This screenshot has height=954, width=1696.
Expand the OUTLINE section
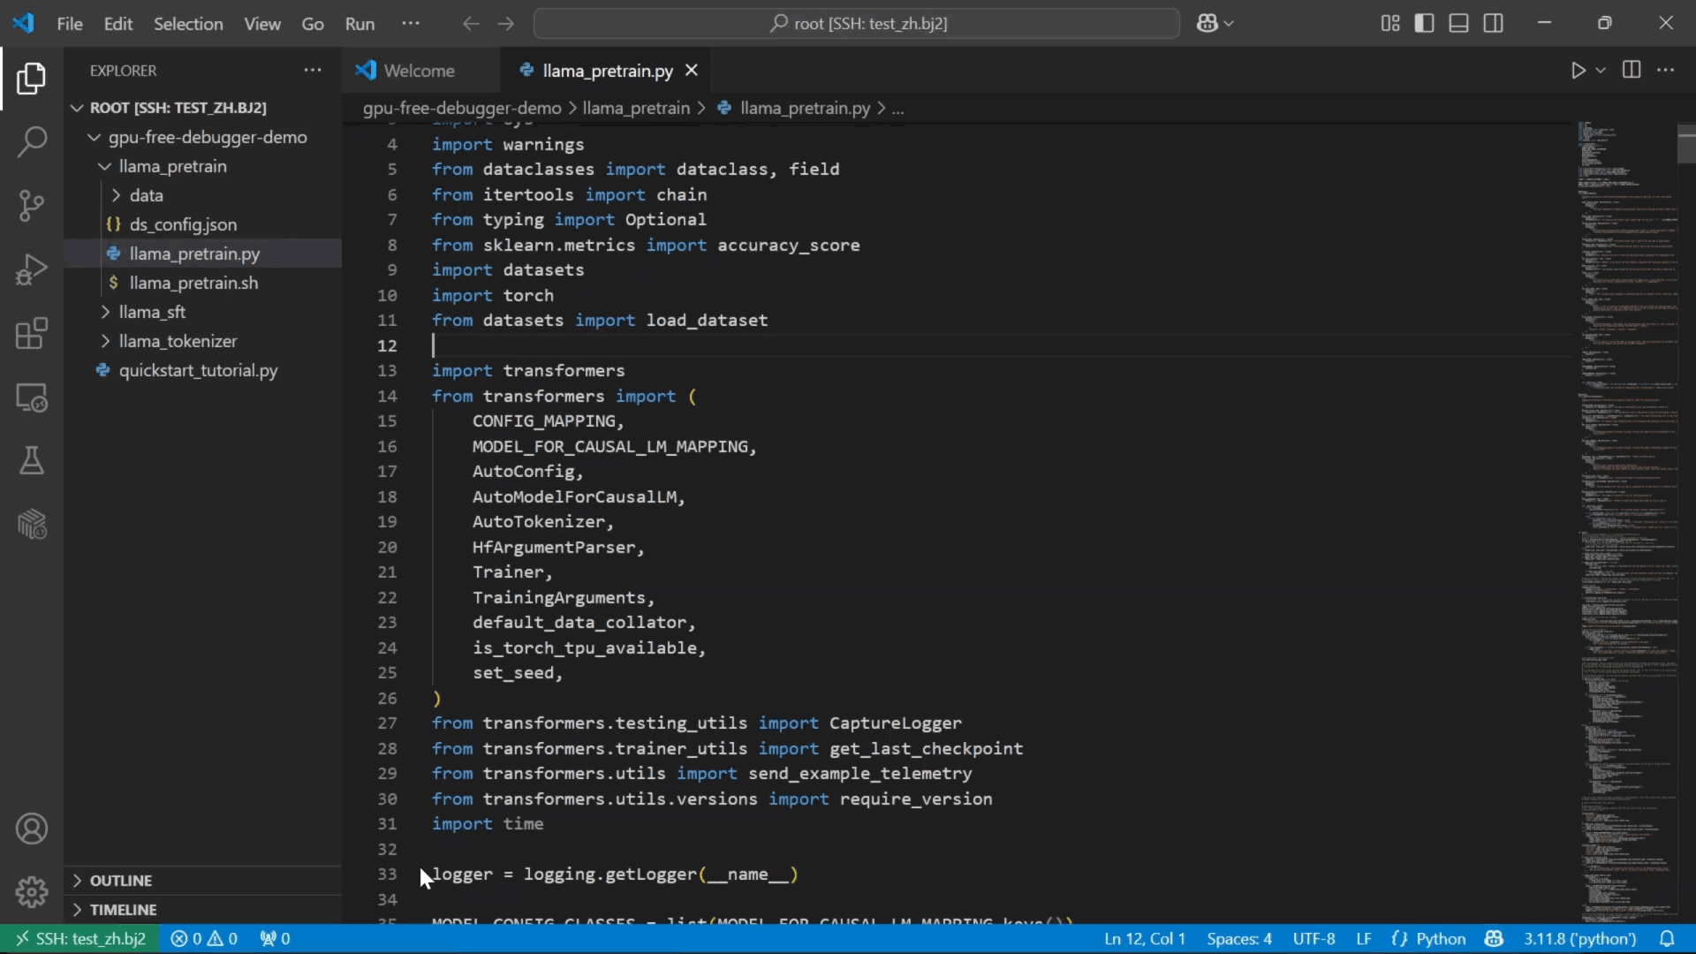pyautogui.click(x=120, y=881)
